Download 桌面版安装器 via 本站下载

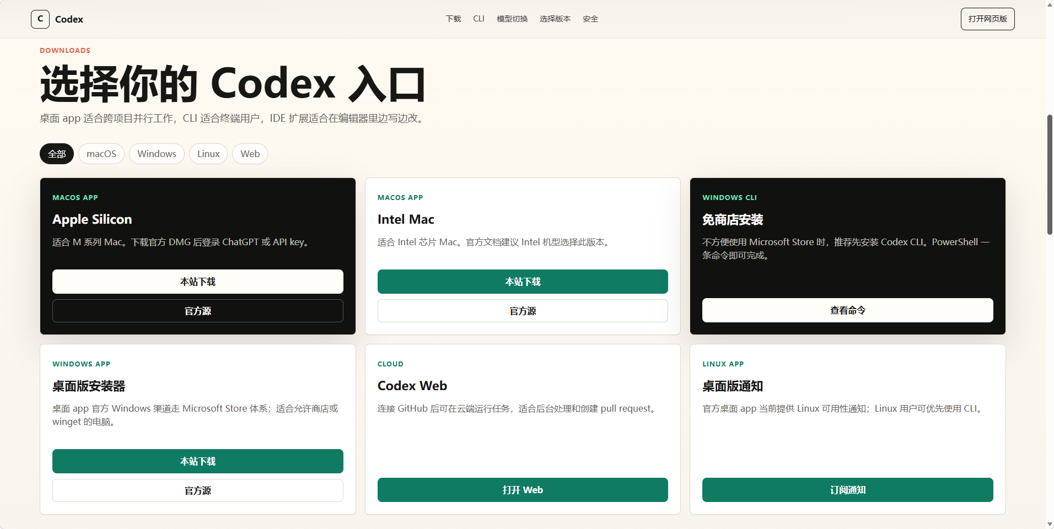click(x=198, y=461)
